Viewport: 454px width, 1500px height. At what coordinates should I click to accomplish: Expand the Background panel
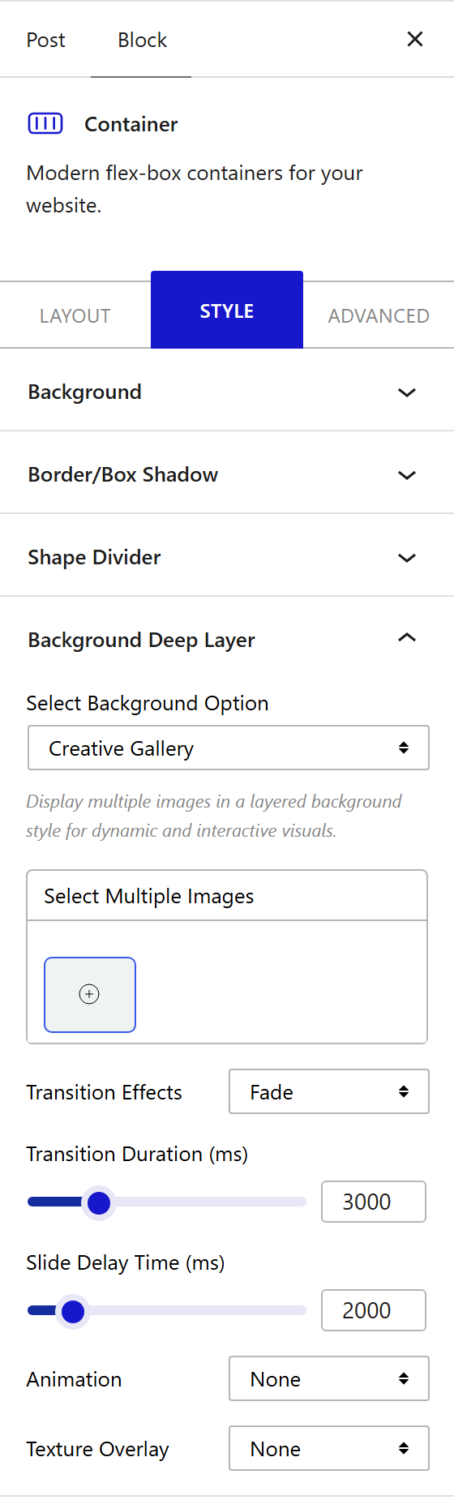point(227,392)
